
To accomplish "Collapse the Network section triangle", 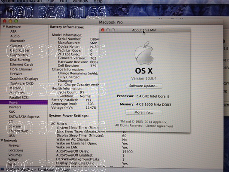I will click(x=2, y=141).
